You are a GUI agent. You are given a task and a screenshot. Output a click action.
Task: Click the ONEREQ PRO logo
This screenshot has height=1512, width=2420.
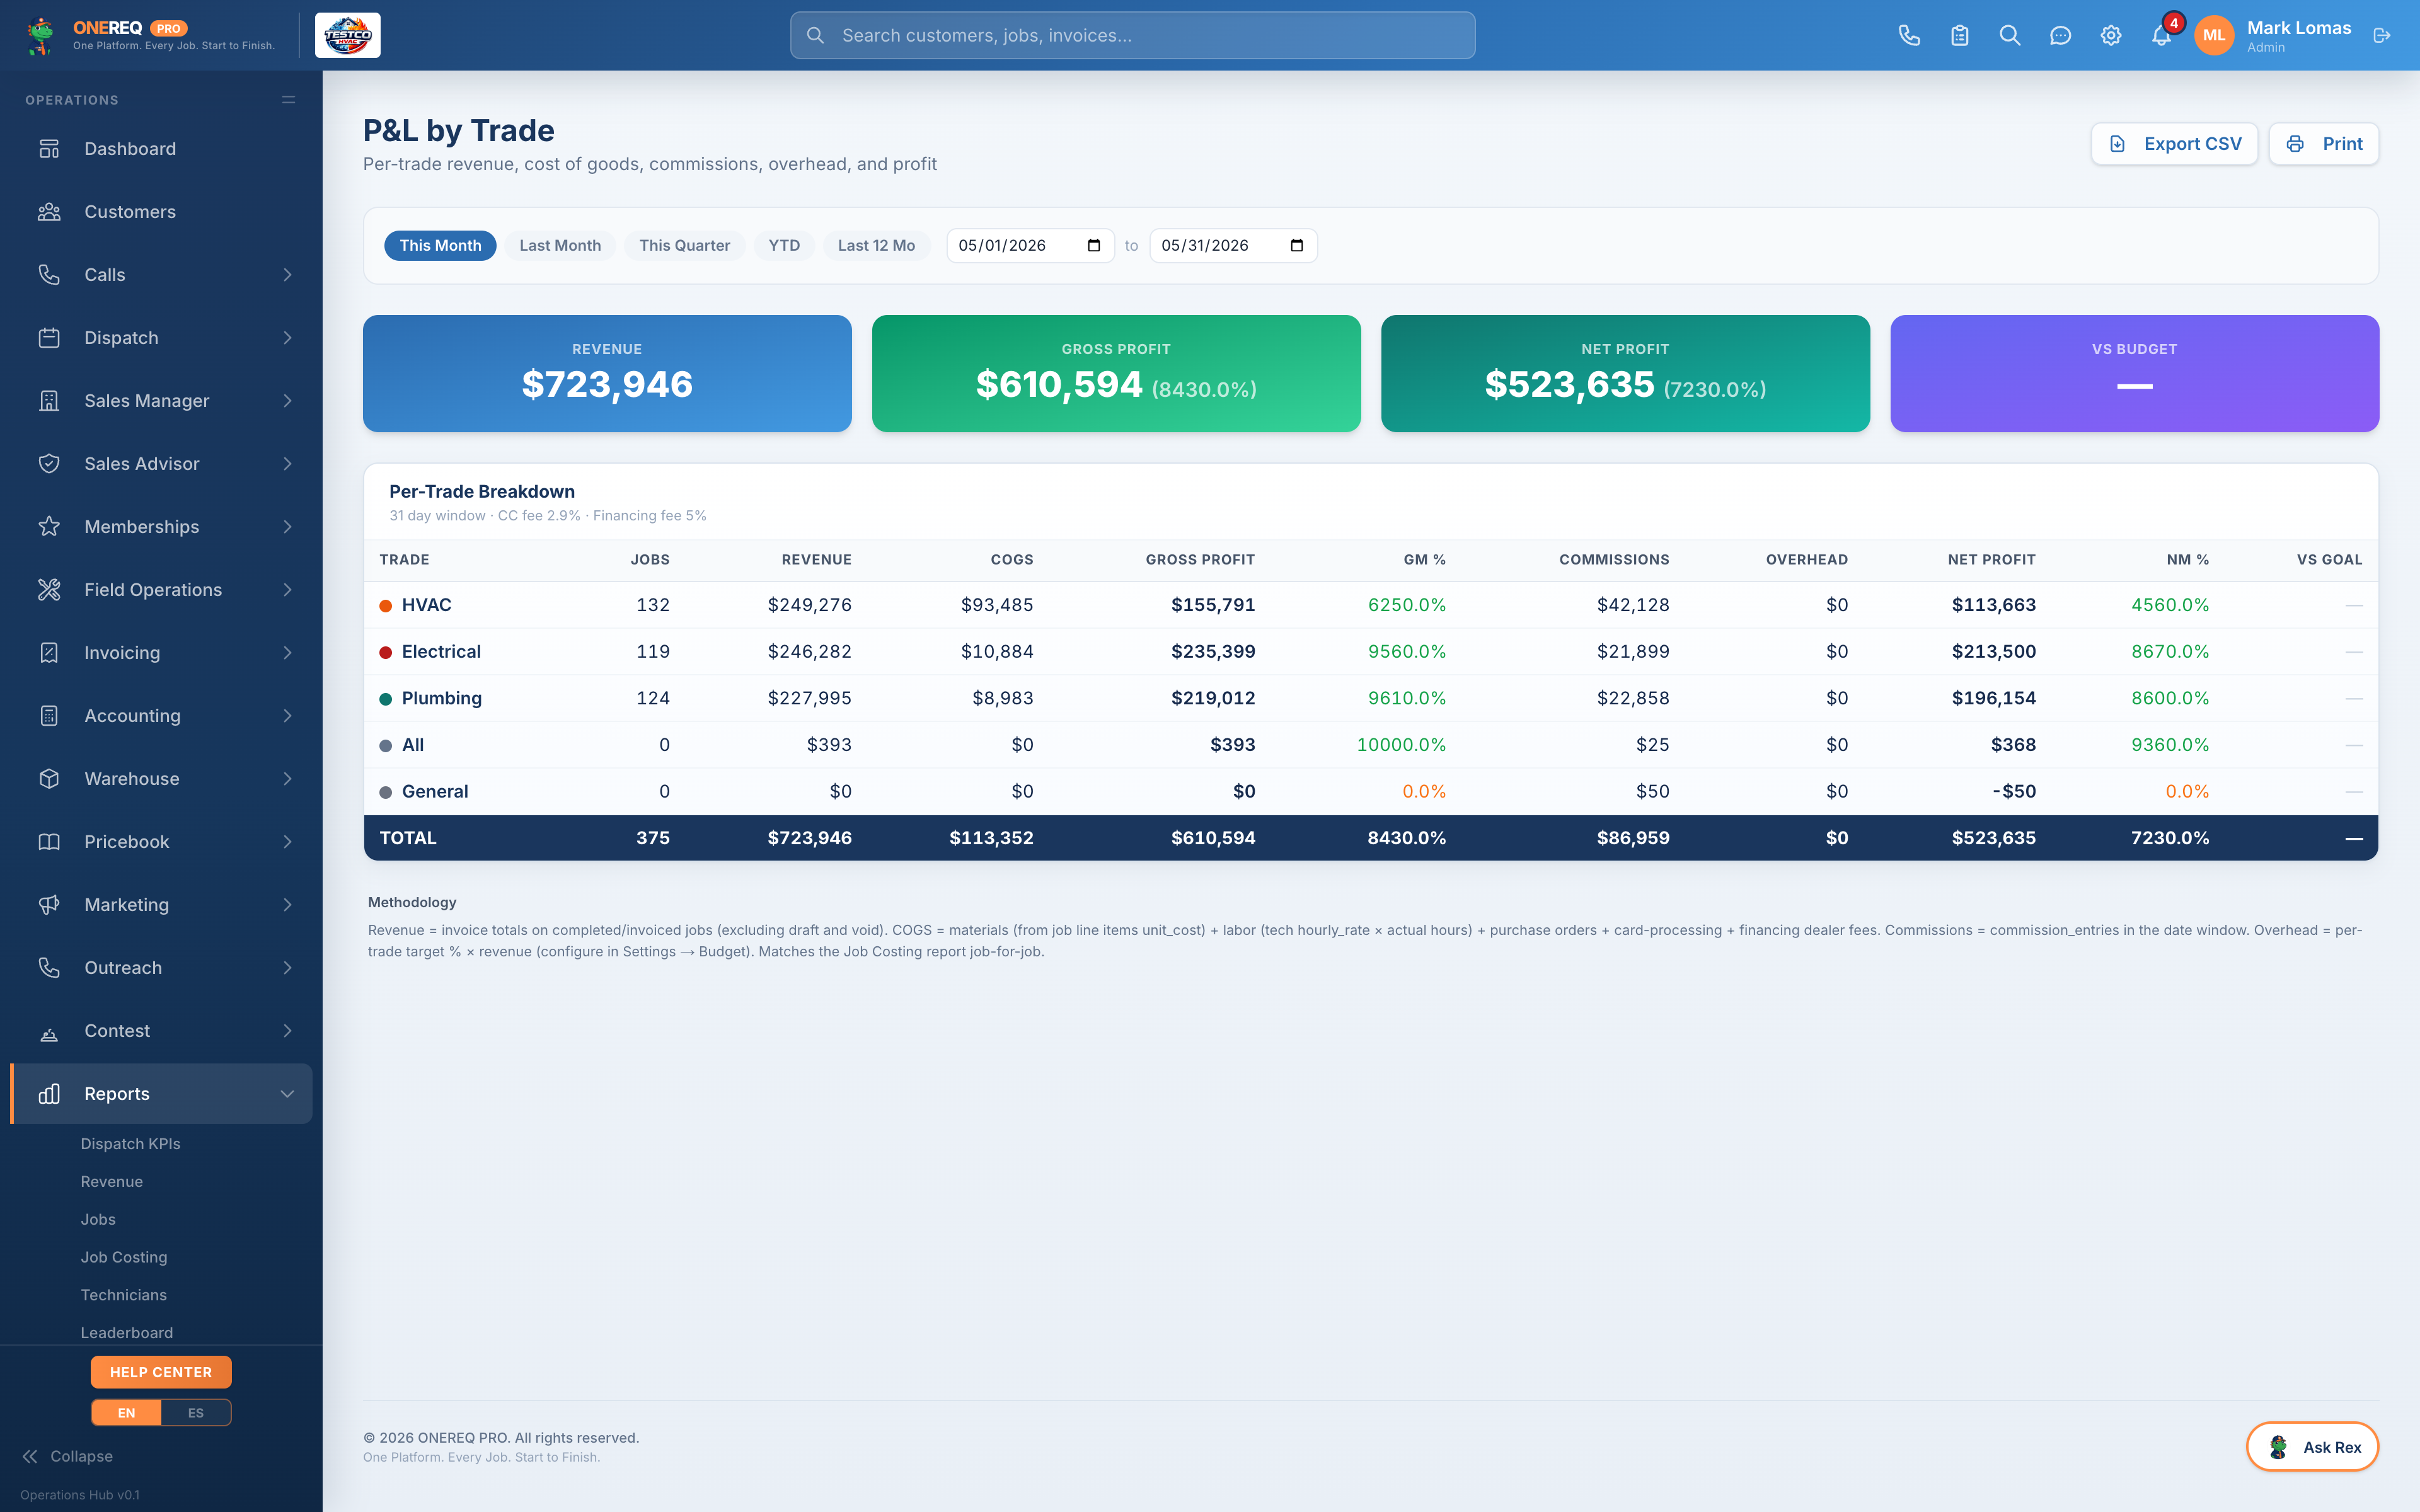[150, 36]
